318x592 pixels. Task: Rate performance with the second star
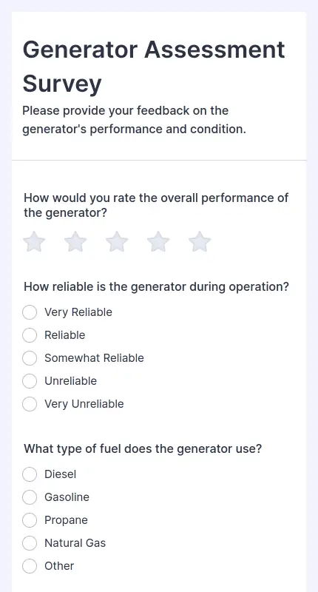click(76, 242)
